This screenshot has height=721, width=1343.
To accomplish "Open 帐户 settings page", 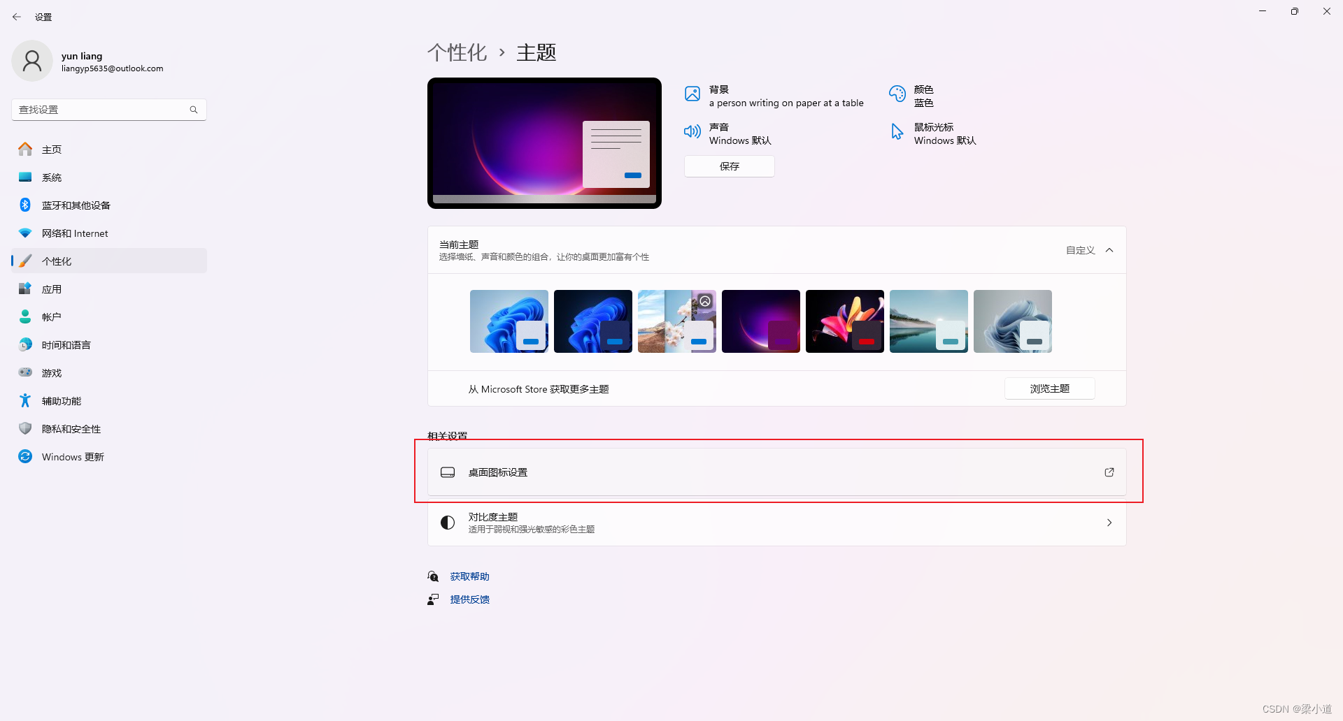I will click(x=109, y=316).
